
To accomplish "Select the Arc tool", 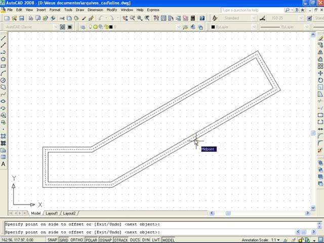I will pyautogui.click(x=3, y=73).
